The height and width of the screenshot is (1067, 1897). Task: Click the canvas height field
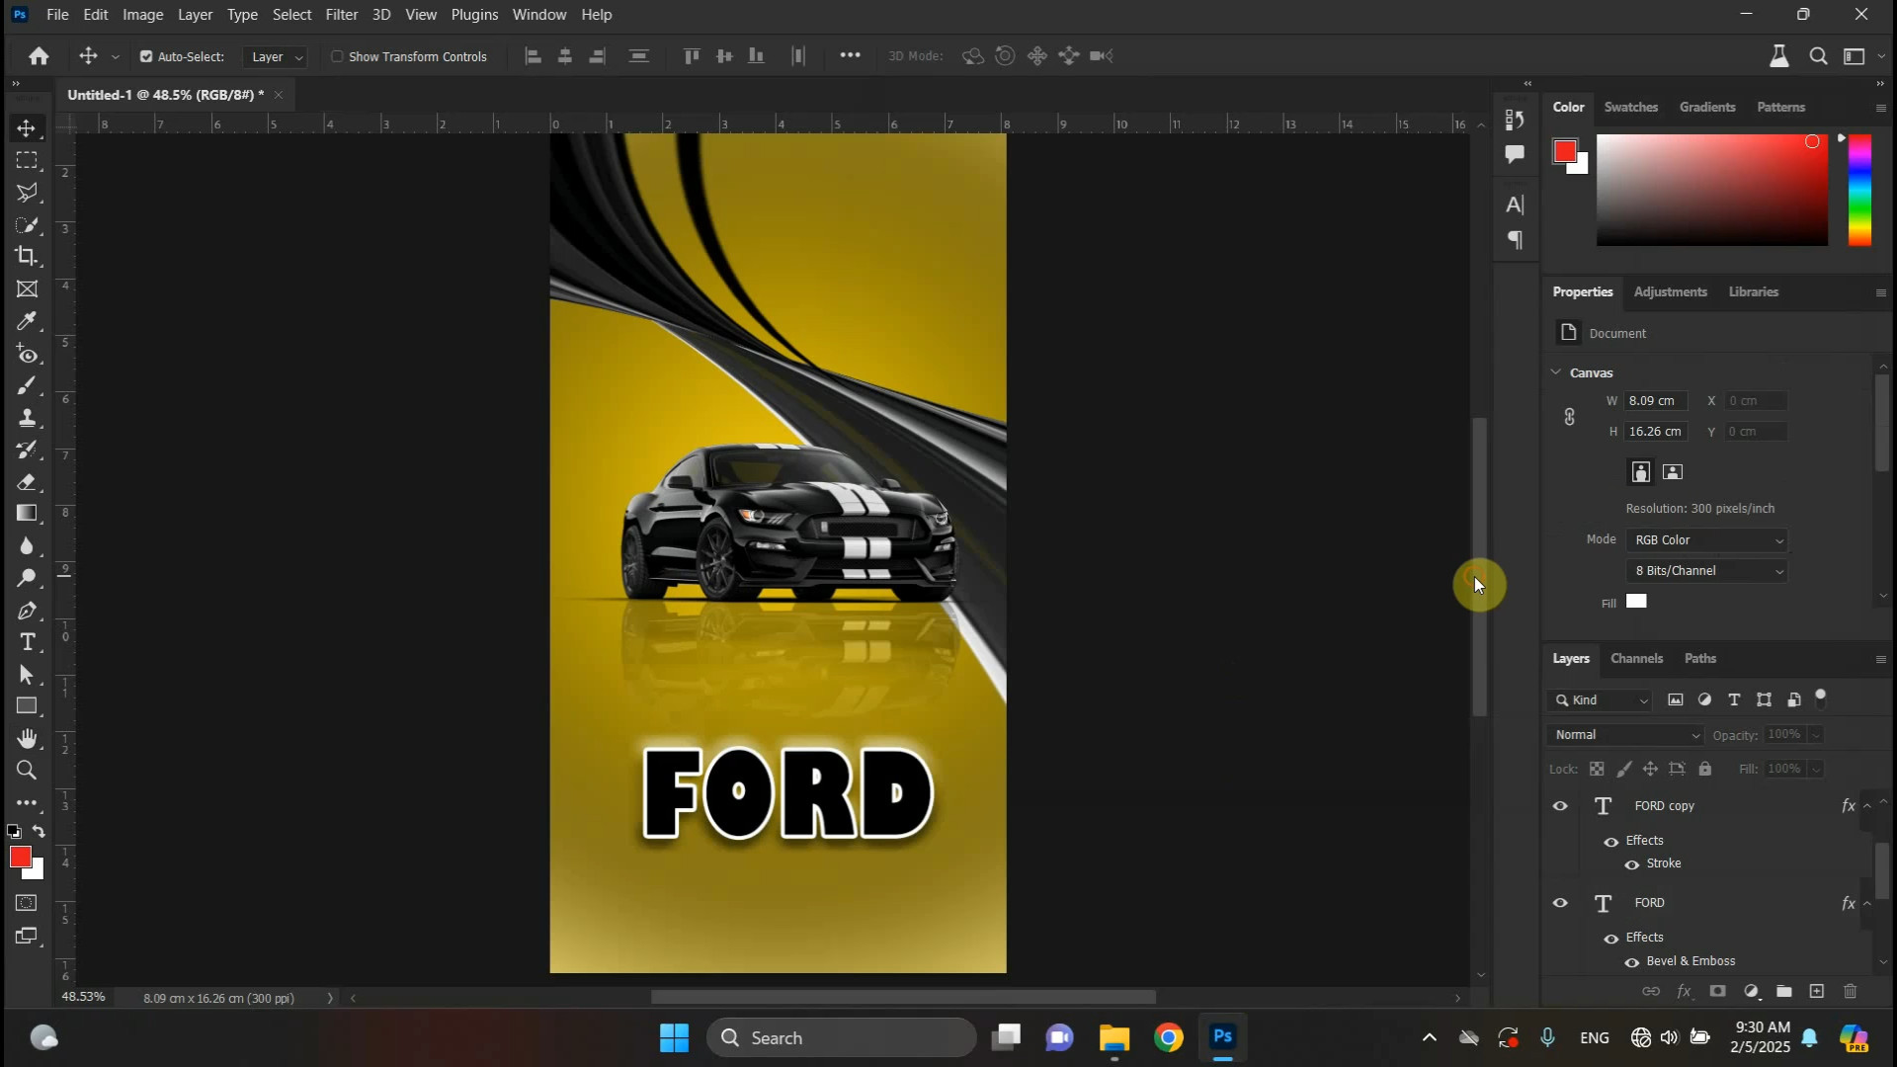(1656, 432)
